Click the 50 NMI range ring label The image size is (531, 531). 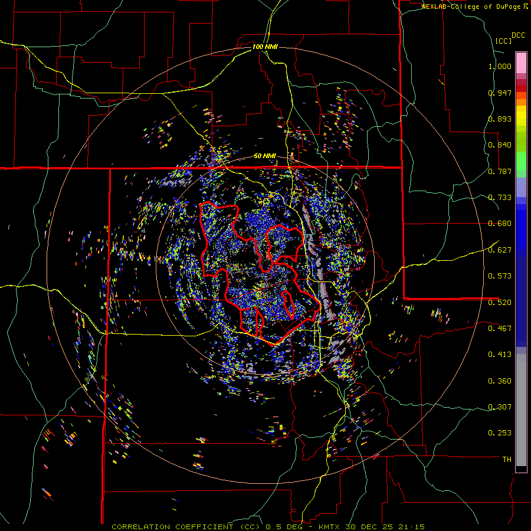[x=265, y=156]
